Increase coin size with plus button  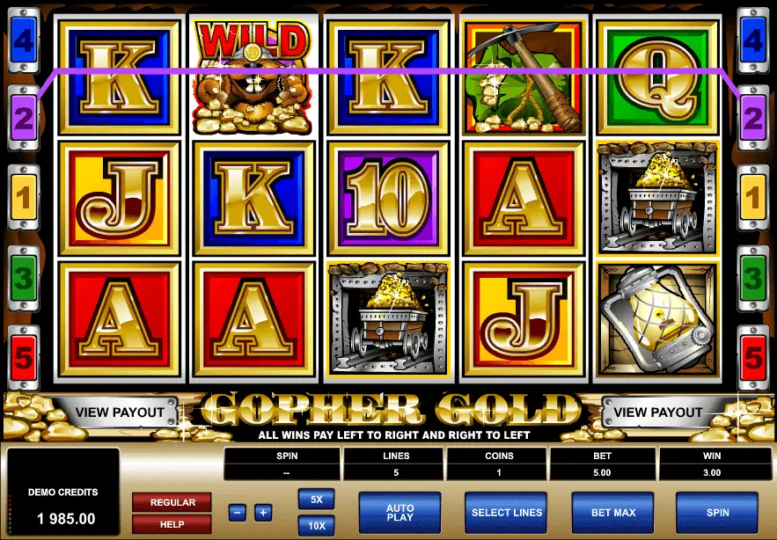[263, 512]
